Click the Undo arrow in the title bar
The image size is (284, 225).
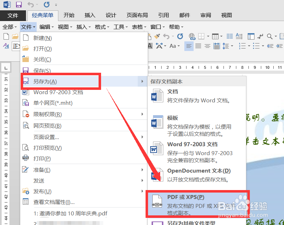31,5
